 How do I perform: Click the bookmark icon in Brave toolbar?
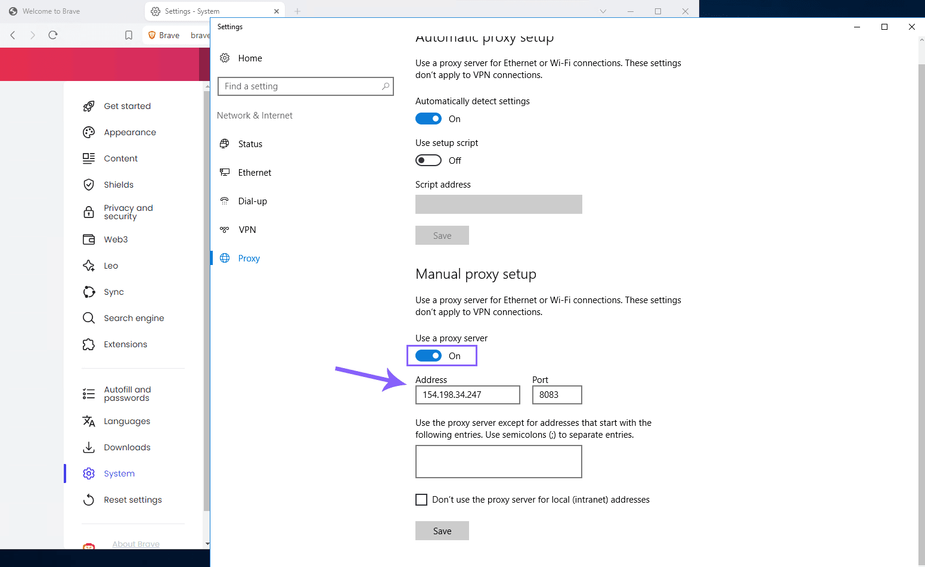point(129,35)
